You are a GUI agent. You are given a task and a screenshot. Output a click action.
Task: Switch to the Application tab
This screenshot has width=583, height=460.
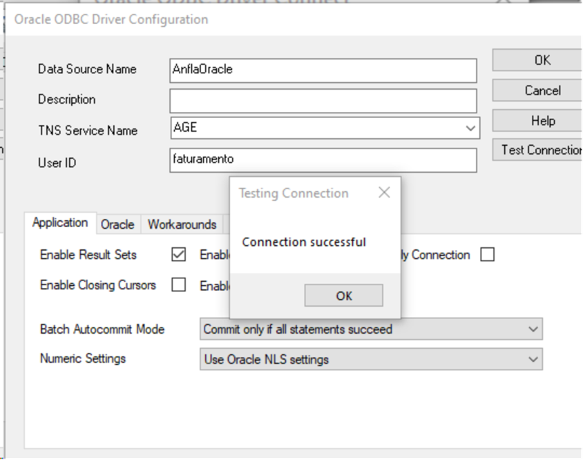click(60, 223)
